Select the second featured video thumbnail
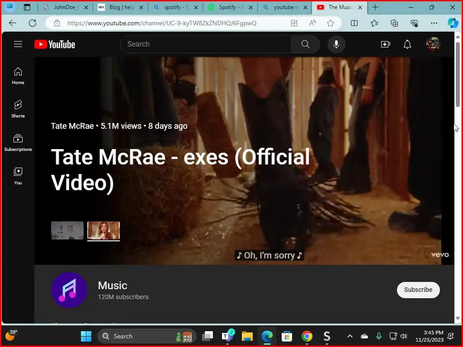The height and width of the screenshot is (347, 463). [x=104, y=230]
